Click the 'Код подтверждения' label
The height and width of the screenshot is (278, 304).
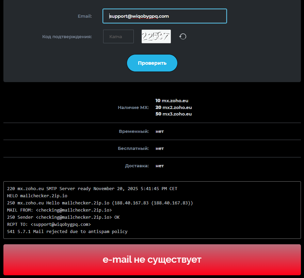pos(67,36)
